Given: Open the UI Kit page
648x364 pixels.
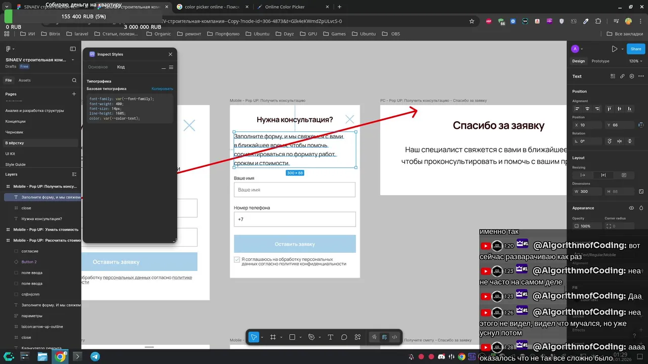Looking at the screenshot, I should point(10,154).
